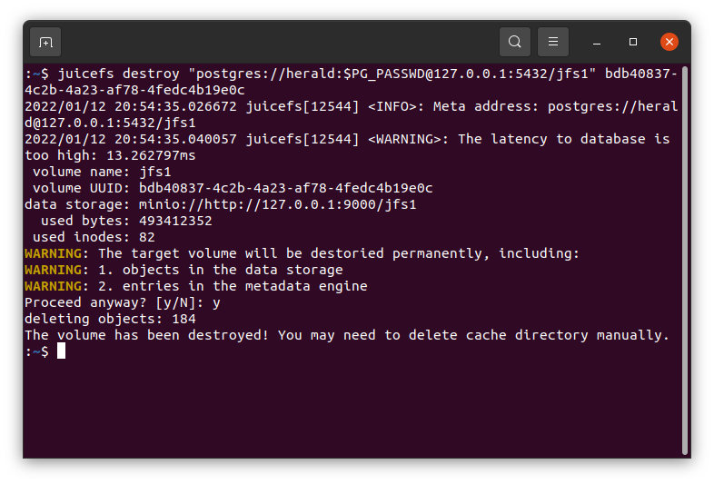The width and height of the screenshot is (714, 484).
Task: Click the block cursor at the bottom prompt
Action: point(61,351)
